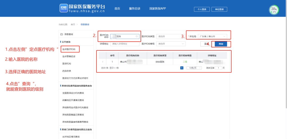This screenshot has width=287, height=139.
Task: Click the 单位登录 button
Action: point(219,9)
